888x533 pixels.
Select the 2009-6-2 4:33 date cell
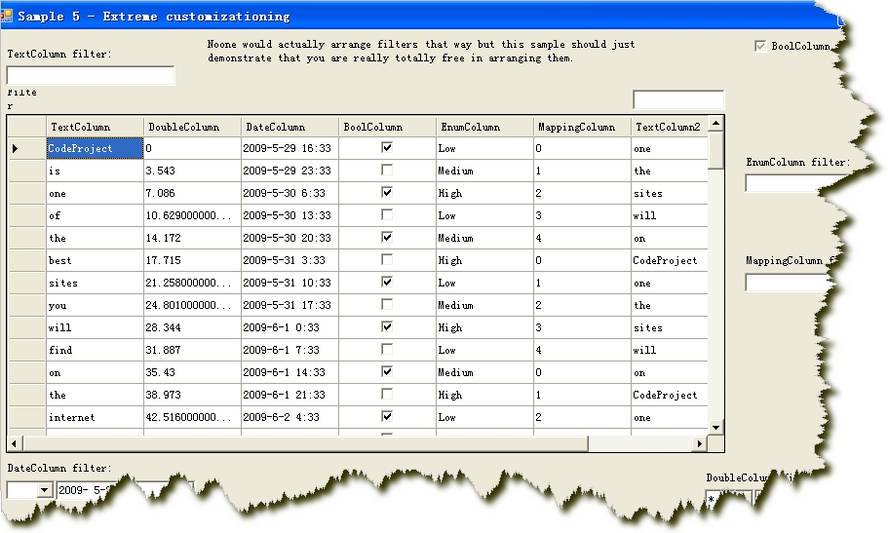290,417
